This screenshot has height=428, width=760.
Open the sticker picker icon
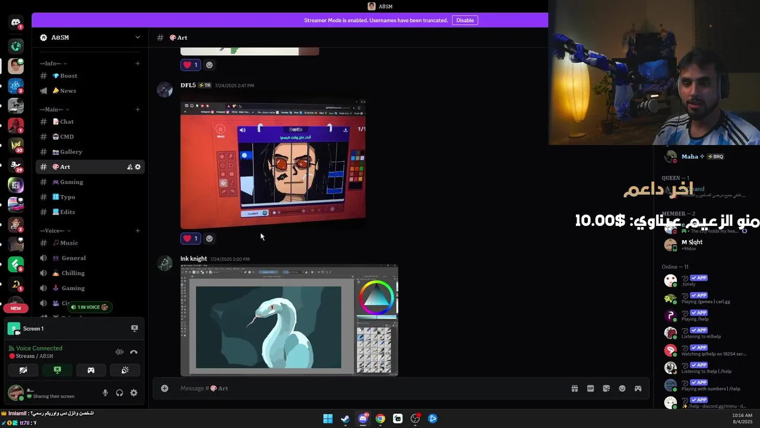606,388
